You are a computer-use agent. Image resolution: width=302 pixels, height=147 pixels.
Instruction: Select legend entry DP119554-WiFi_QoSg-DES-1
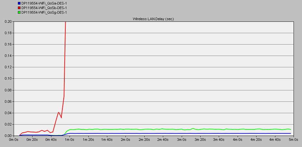point(44,13)
